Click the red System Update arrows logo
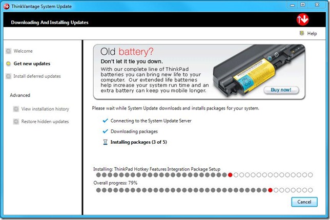Screen dimensions: 330x220 click(x=303, y=19)
